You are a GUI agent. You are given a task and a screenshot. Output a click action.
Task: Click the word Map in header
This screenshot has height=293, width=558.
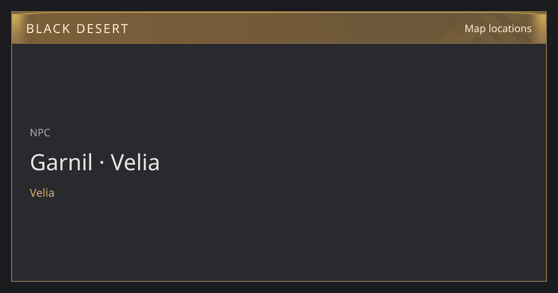[475, 28]
